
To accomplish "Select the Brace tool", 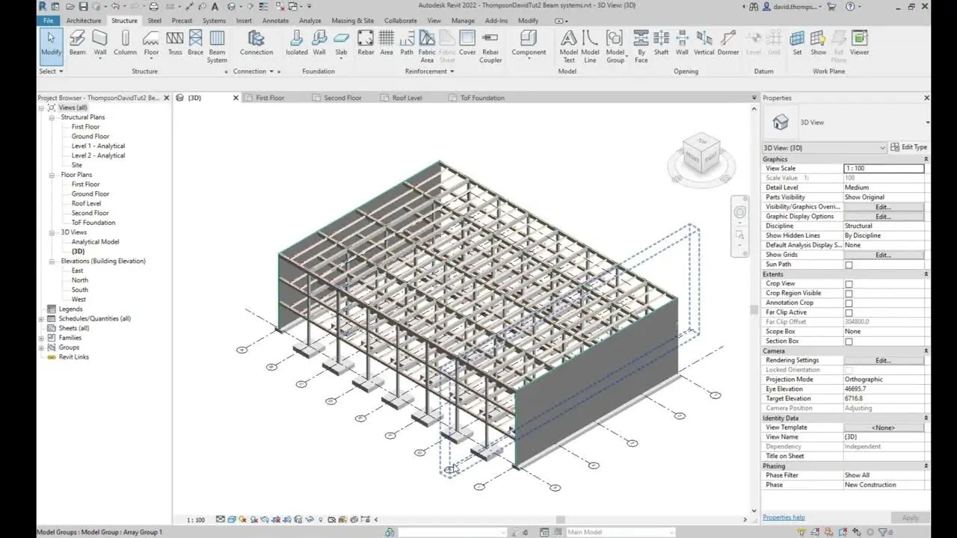I will [195, 43].
